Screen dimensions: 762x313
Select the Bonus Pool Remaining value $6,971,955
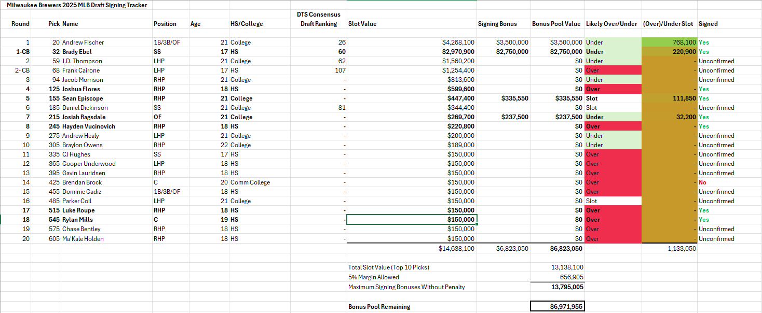coord(557,307)
